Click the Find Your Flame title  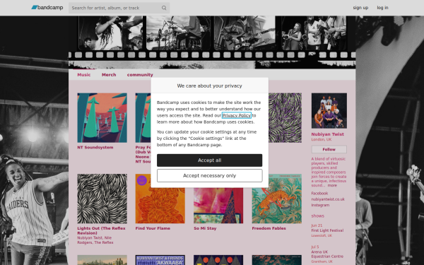(153, 228)
